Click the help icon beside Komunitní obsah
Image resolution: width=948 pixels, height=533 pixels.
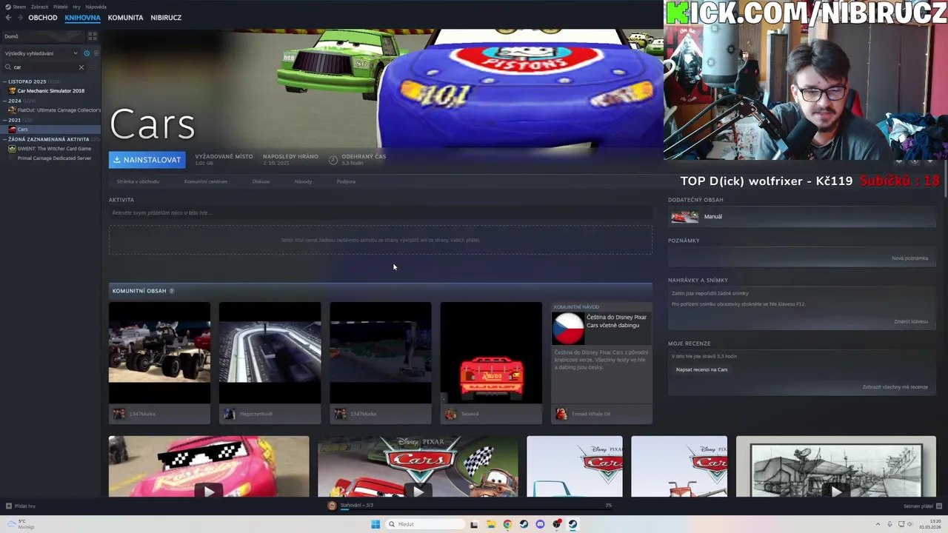[x=172, y=291]
